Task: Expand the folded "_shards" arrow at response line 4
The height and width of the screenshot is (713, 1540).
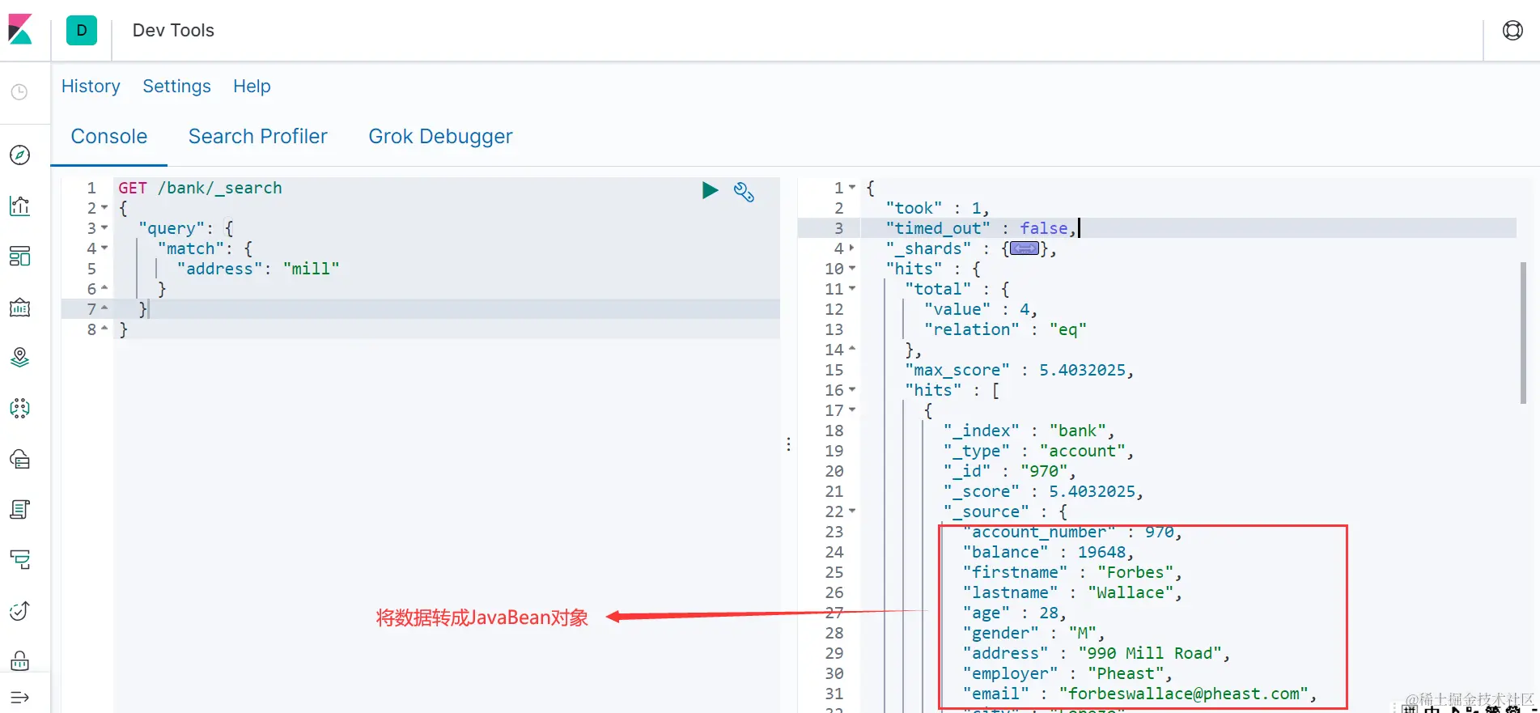Action: [x=852, y=248]
